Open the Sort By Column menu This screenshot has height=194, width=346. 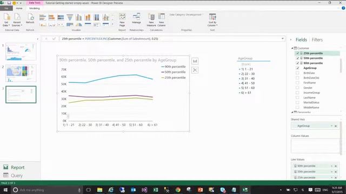point(212,20)
